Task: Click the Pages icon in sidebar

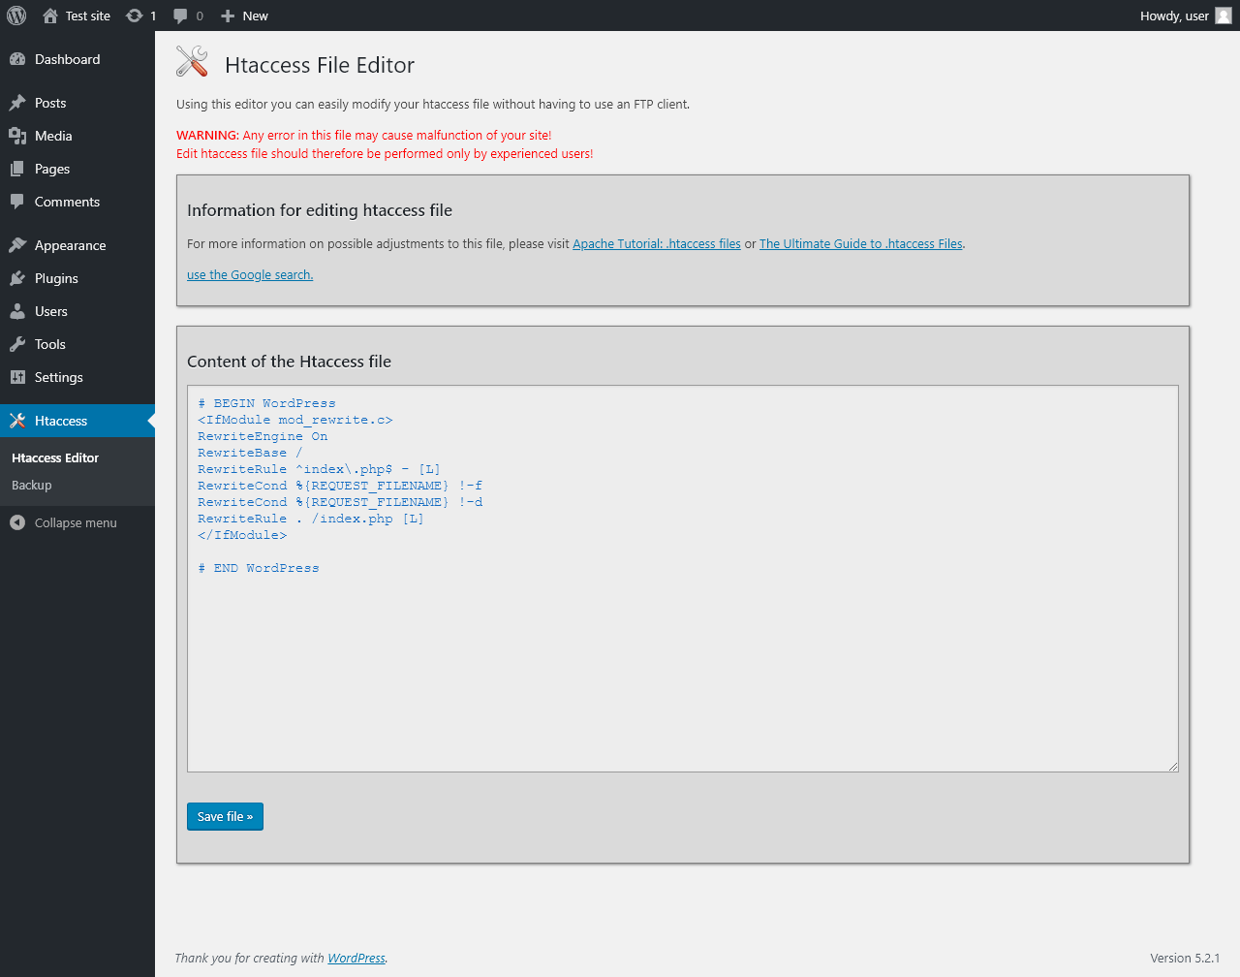Action: coord(17,169)
